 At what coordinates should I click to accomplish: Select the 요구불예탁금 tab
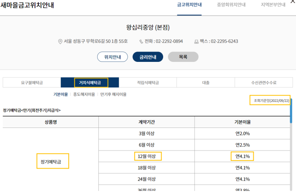pyautogui.click(x=32, y=82)
